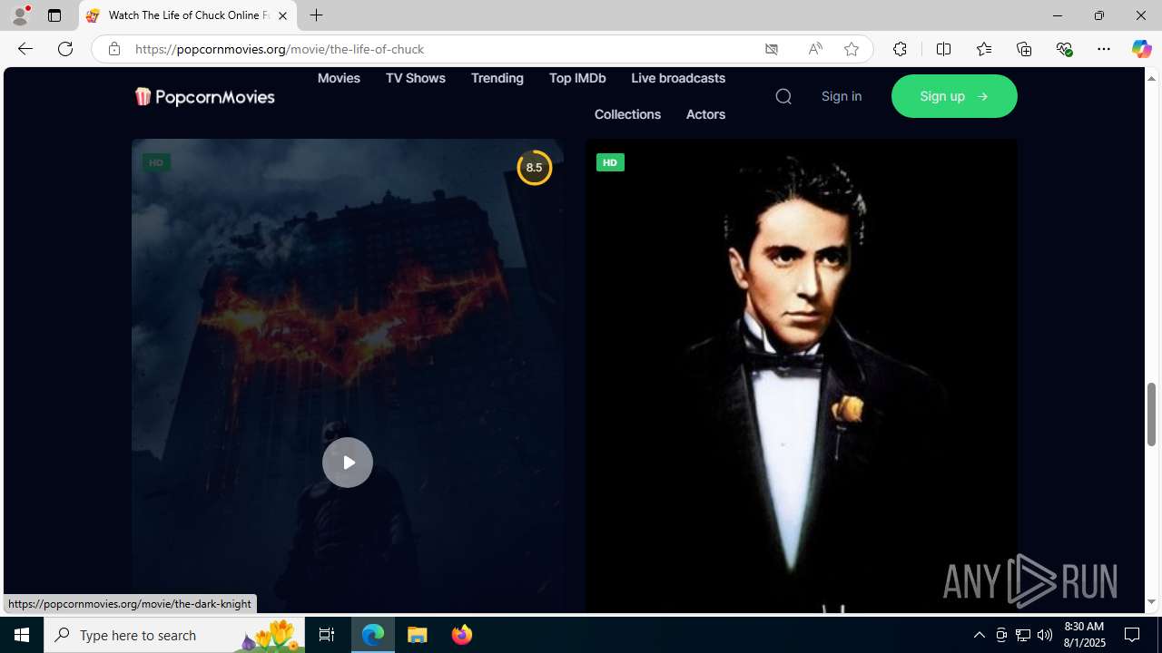The height and width of the screenshot is (653, 1162).
Task: Play The Dark Knight with the play button
Action: click(x=348, y=463)
